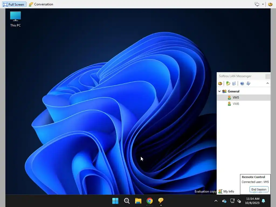Click the notification bell icon
This screenshot has height=207, width=276.
point(264,201)
